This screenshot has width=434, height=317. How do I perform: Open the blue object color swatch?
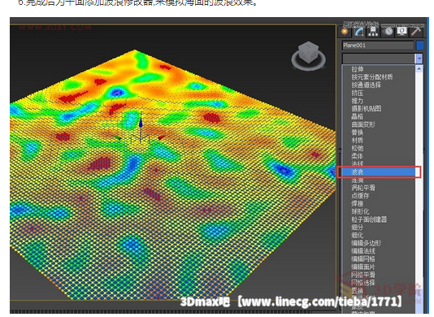(420, 46)
